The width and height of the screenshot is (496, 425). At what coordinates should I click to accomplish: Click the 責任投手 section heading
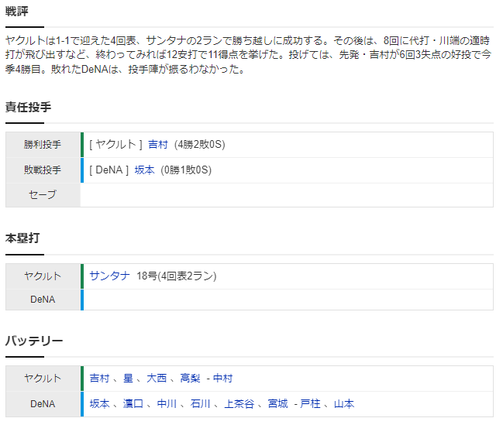28,107
